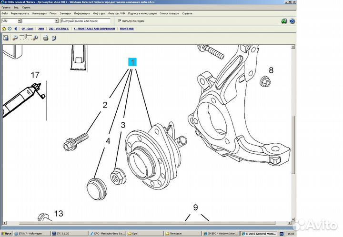Click the blue help question mark icon
The image size is (343, 237).
coord(292,21)
